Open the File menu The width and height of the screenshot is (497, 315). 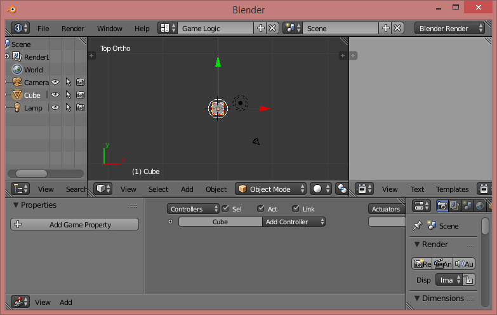tap(43, 29)
